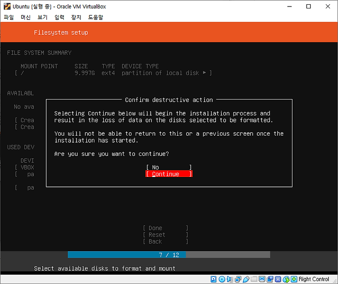Click the DEVICE TYPE column header
The width and height of the screenshot is (338, 284).
pos(140,66)
